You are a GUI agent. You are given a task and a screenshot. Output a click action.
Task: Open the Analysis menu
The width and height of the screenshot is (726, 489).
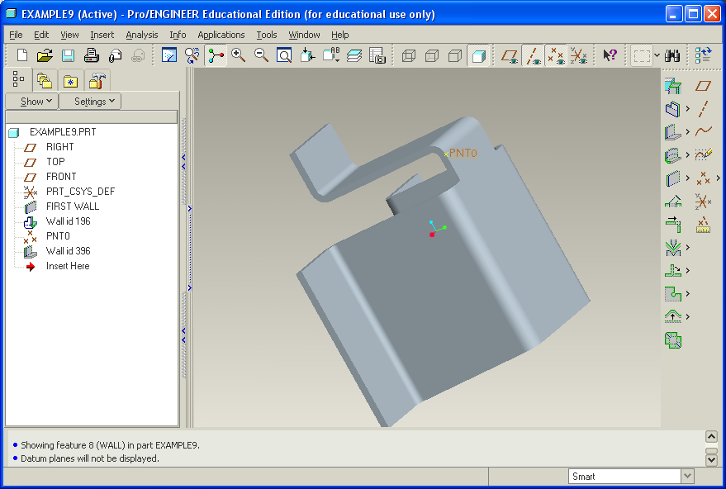tap(141, 35)
